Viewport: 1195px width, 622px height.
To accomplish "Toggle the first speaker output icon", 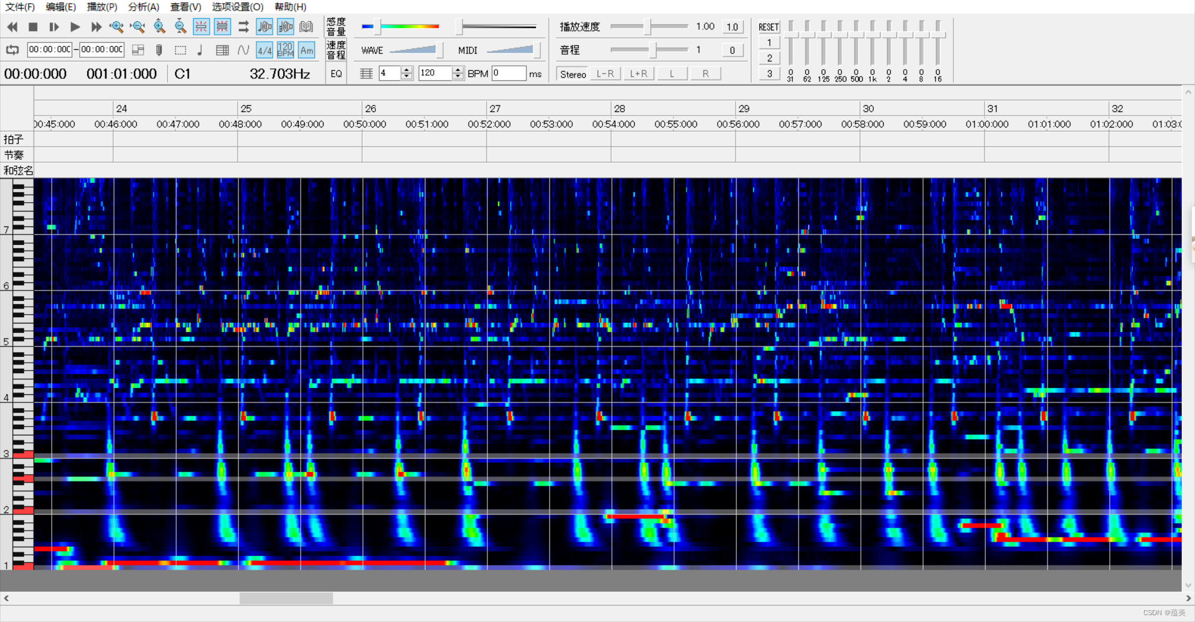I will 265,27.
